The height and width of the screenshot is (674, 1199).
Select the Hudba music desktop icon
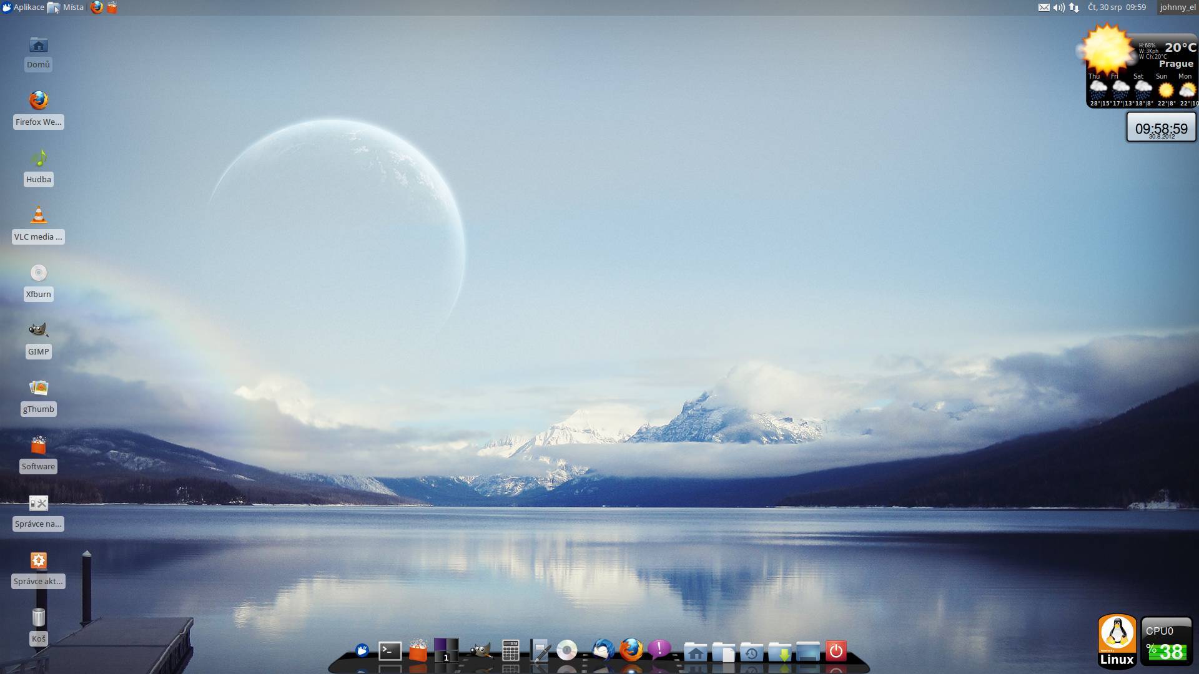pyautogui.click(x=38, y=167)
